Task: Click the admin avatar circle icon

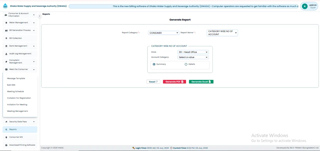Action: (304, 6)
